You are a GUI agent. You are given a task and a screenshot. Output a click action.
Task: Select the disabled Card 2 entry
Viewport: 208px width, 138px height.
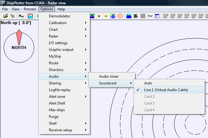click(x=169, y=97)
